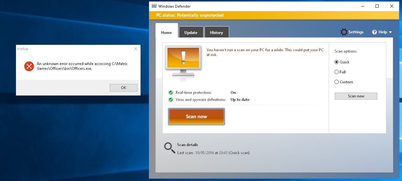Close the Windows Defender window
Image resolution: width=402 pixels, height=181 pixels.
(392, 6)
